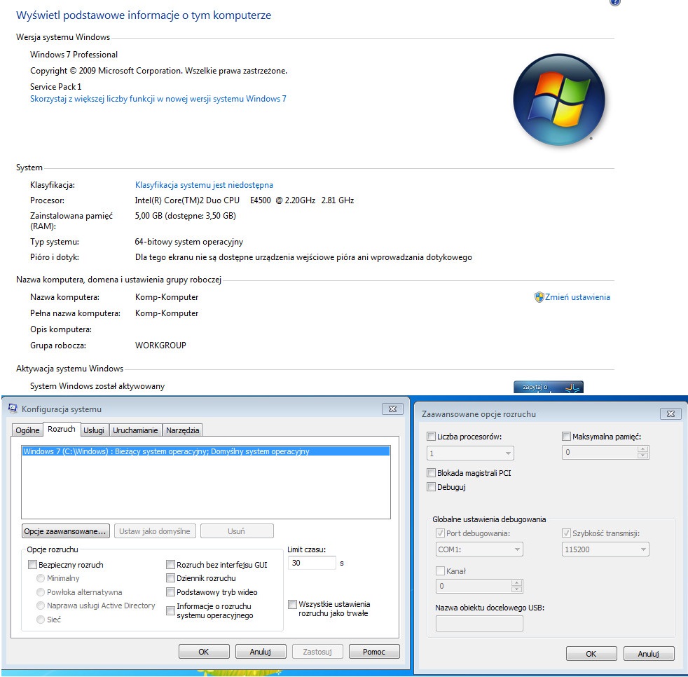
Task: Enable the Maksymalna pamięć checkbox
Action: click(x=567, y=437)
